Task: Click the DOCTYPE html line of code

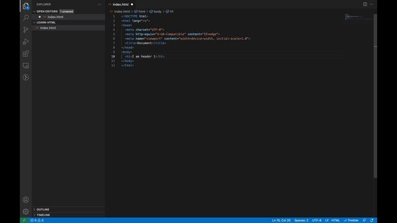Action: coord(135,16)
